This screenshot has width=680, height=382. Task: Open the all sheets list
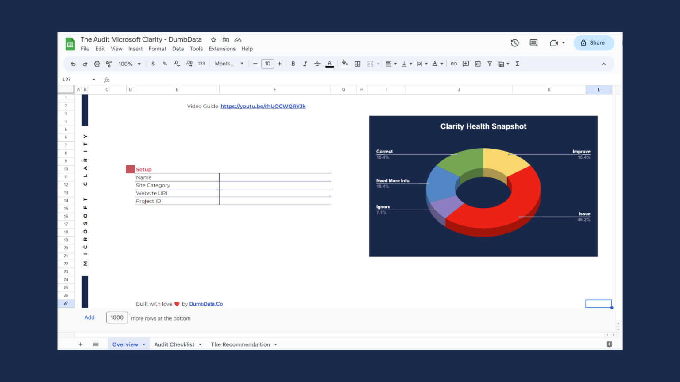96,344
